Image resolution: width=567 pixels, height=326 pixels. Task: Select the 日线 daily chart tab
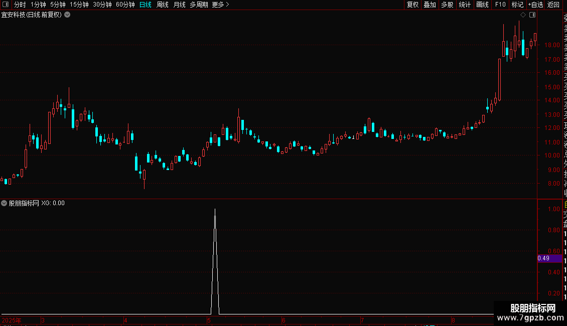pos(146,5)
